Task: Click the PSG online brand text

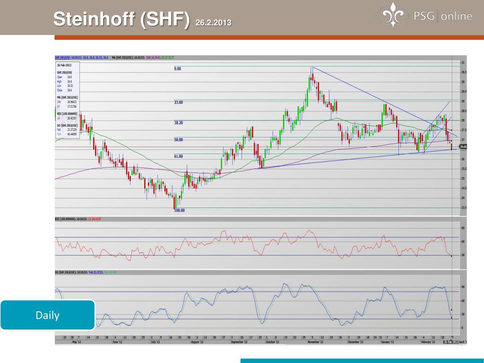Action: point(442,16)
